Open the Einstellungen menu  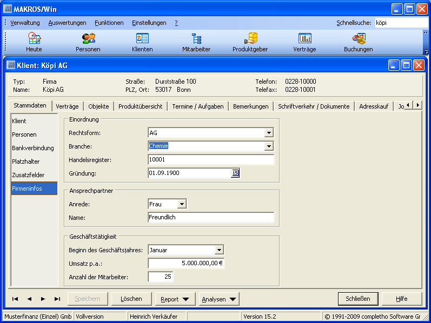[149, 23]
